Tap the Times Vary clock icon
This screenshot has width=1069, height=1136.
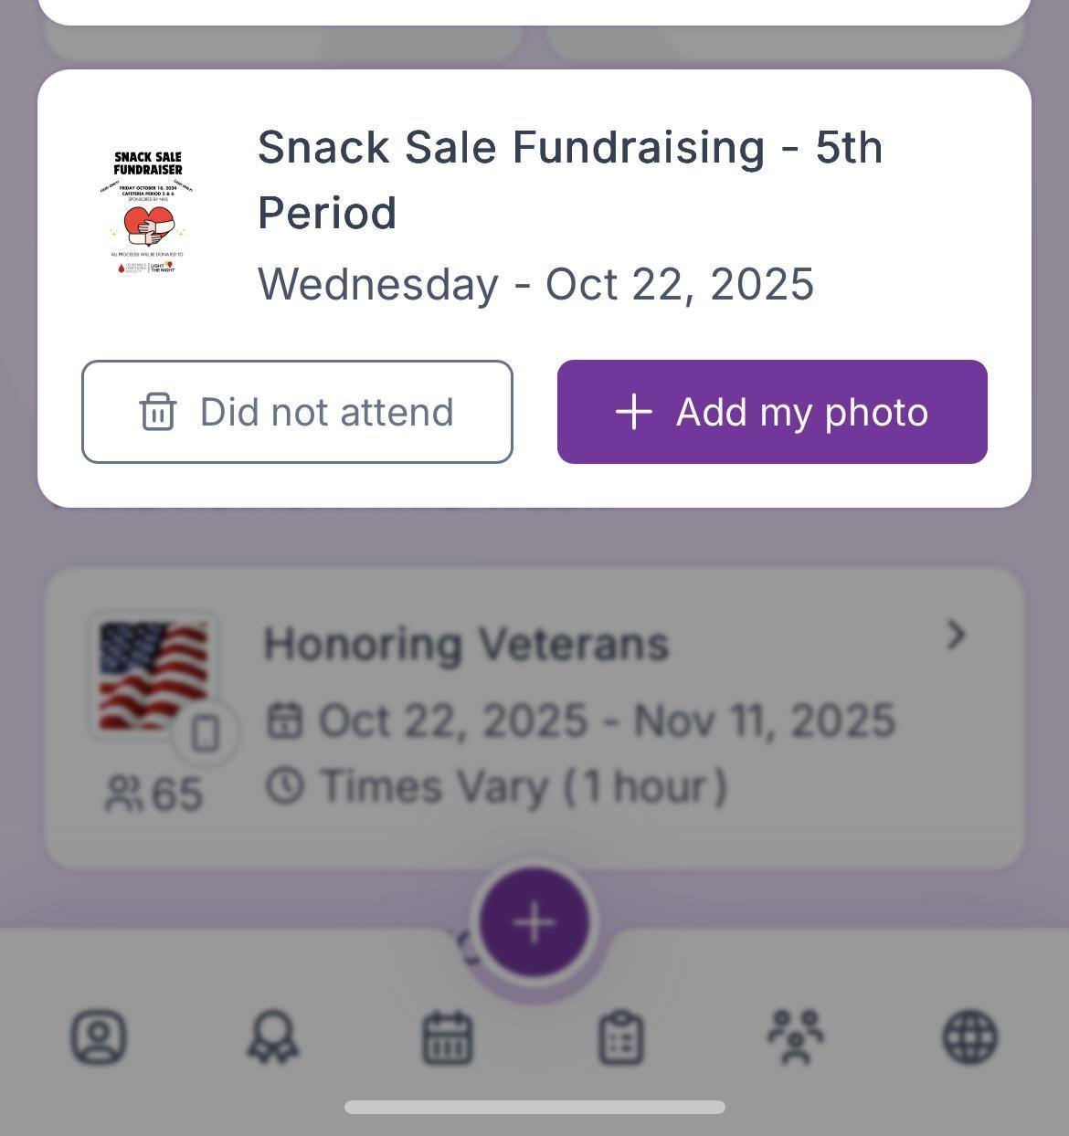tap(285, 786)
